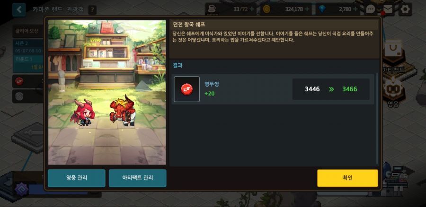The width and height of the screenshot is (426, 207).
Task: Add more stamina with plus button
Action: [x=252, y=9]
